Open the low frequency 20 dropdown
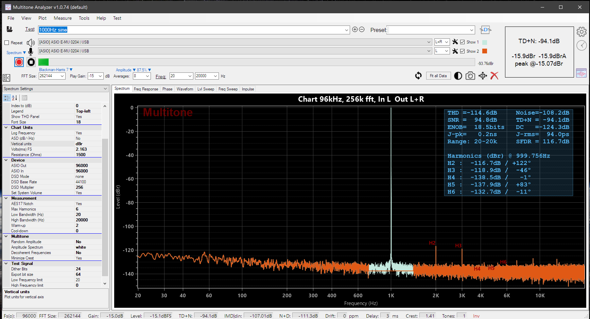 (x=190, y=76)
